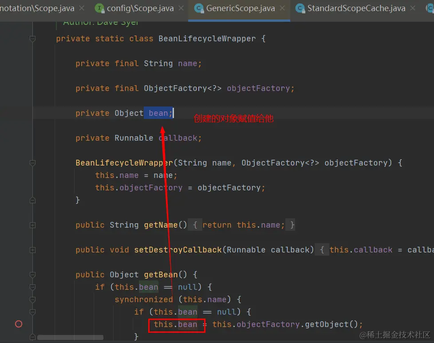Viewport: 434px width, 343px height.
Task: Close the GenericScope.java tab
Action: [282, 8]
